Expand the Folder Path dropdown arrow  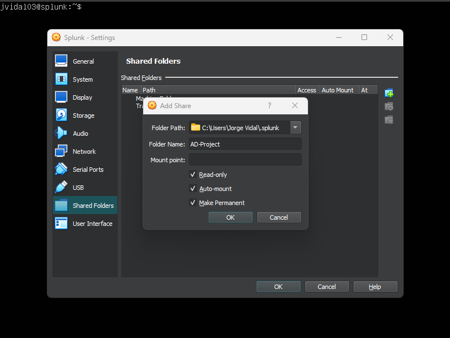[x=295, y=127]
